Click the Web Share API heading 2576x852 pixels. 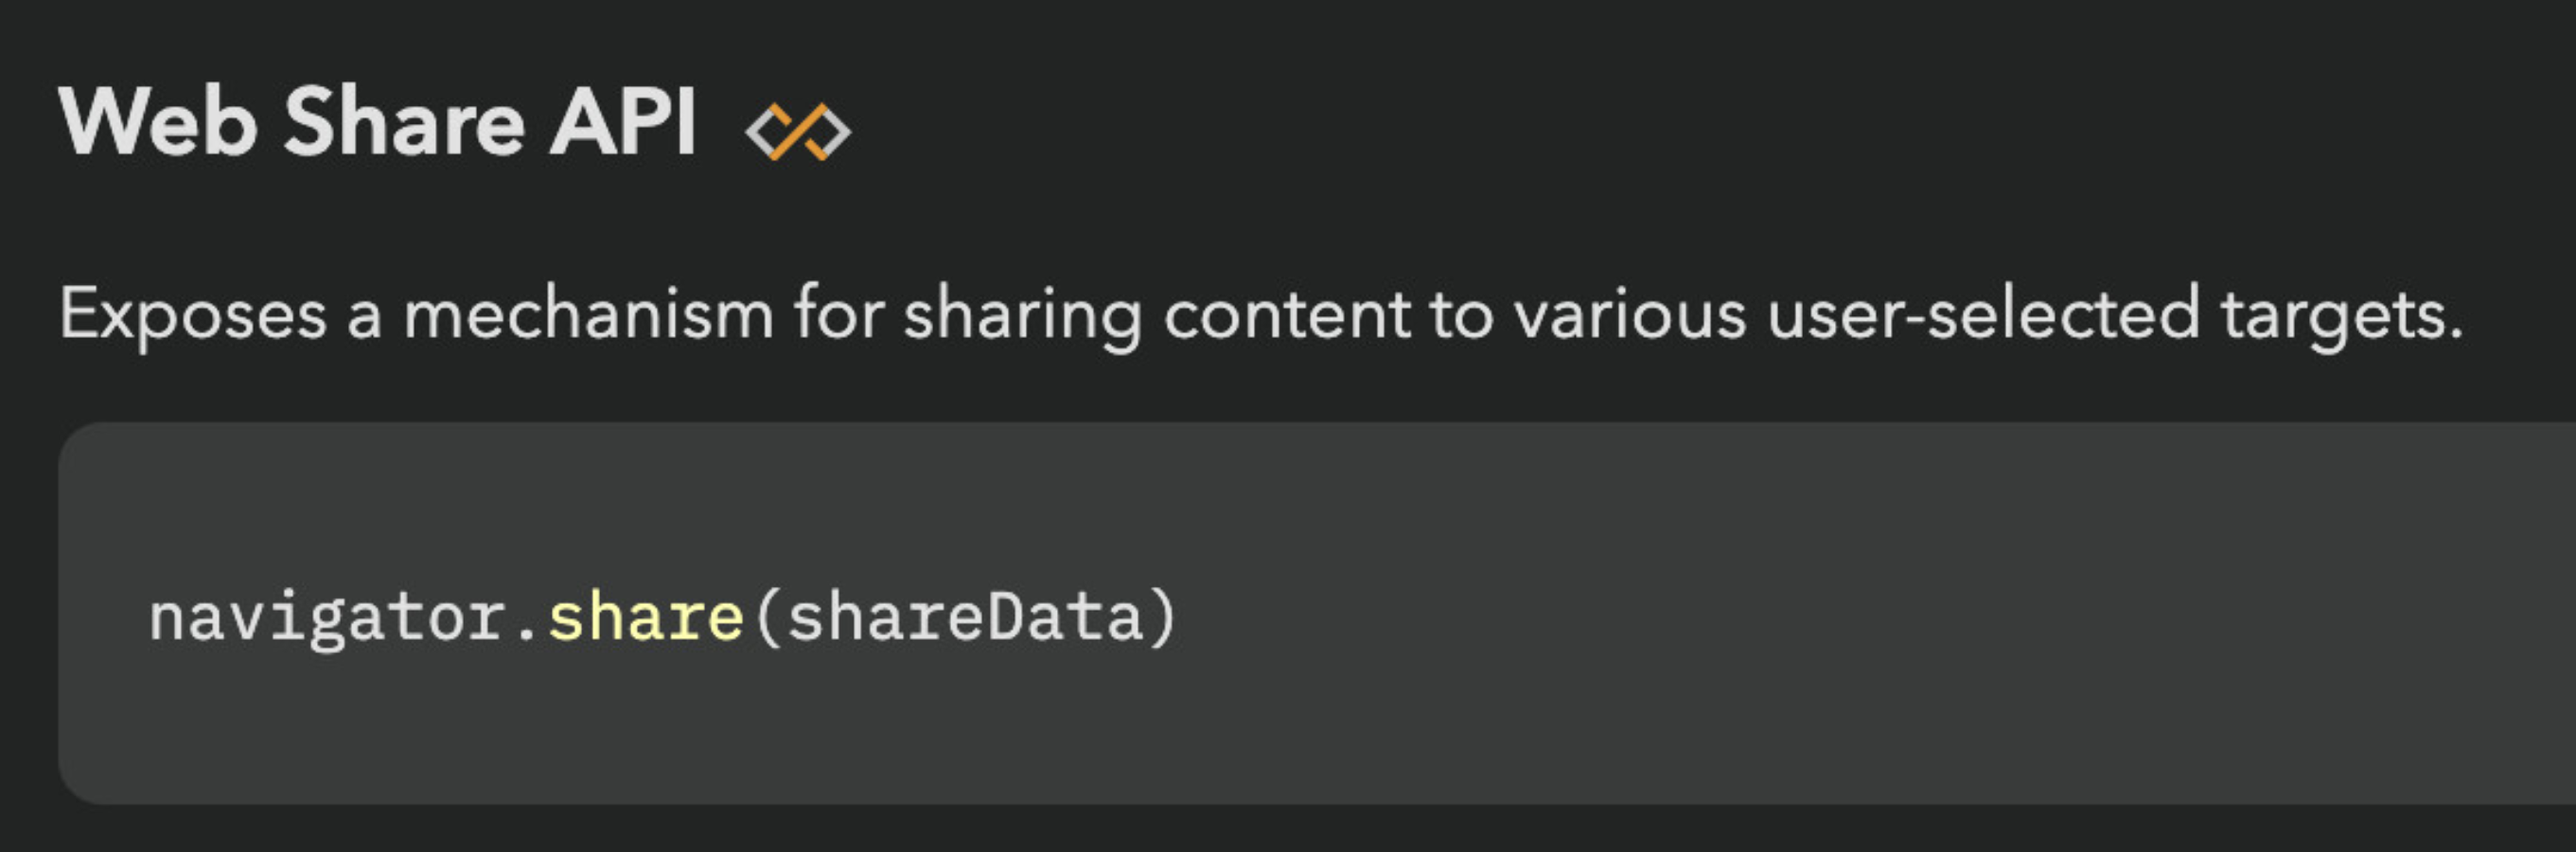coord(378,122)
